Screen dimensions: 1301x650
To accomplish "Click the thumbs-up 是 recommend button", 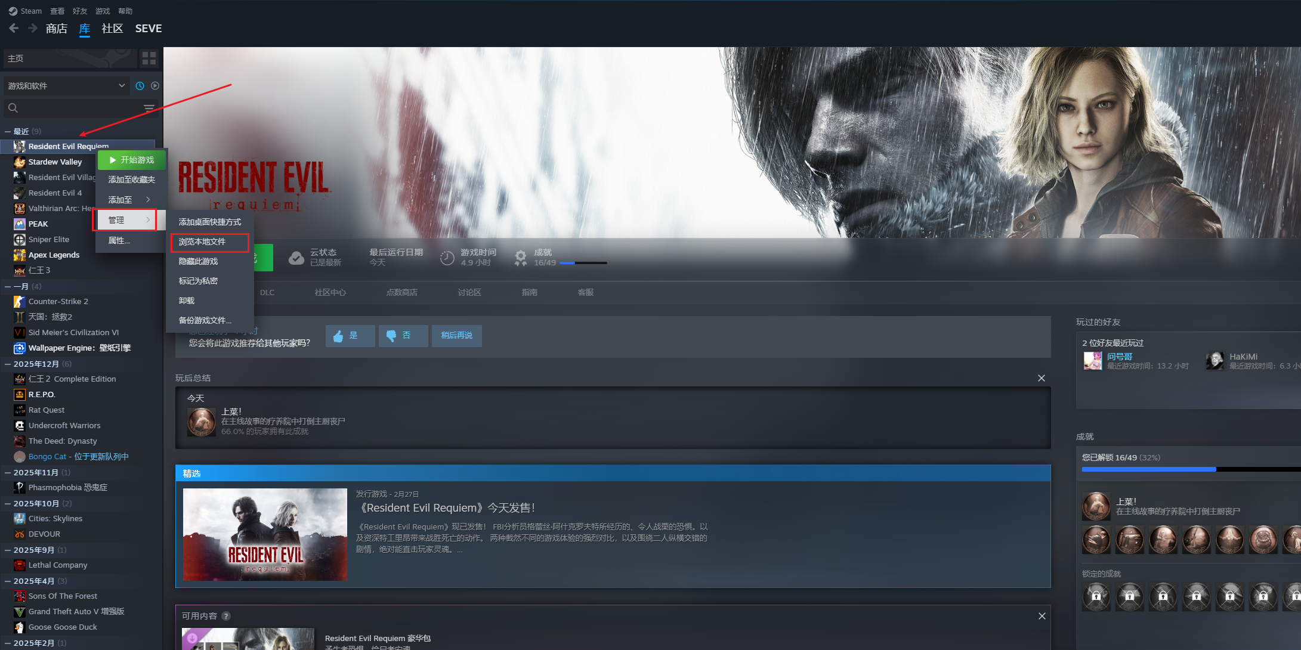I will (350, 336).
